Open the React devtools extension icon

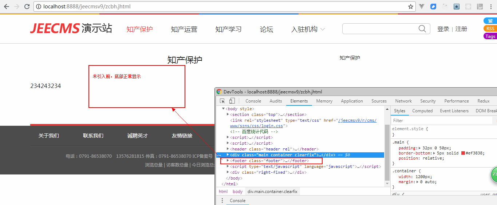click(468, 7)
